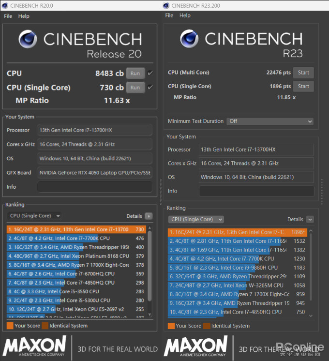The image size is (329, 361).
Task: Click the orange Your Score swatch in R23
Action: (171, 326)
